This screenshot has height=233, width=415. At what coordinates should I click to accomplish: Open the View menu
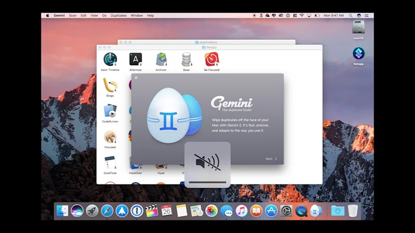pos(94,16)
